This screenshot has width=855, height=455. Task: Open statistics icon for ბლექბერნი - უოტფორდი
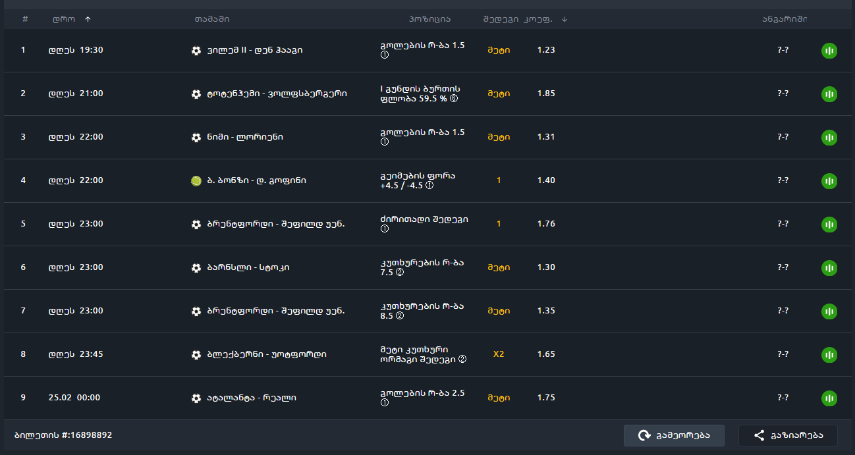click(829, 355)
